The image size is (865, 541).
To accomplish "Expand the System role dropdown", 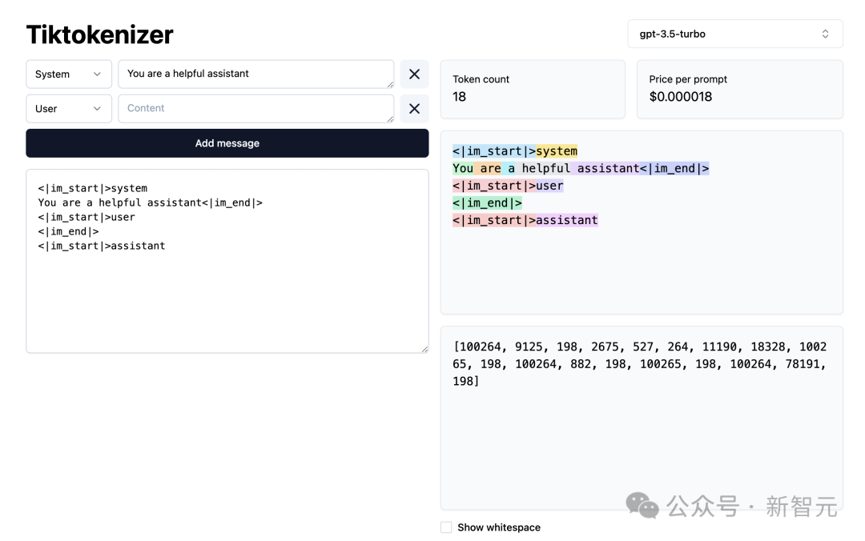I will tap(69, 74).
